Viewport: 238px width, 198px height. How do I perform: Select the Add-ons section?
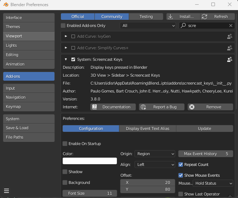coord(29,76)
